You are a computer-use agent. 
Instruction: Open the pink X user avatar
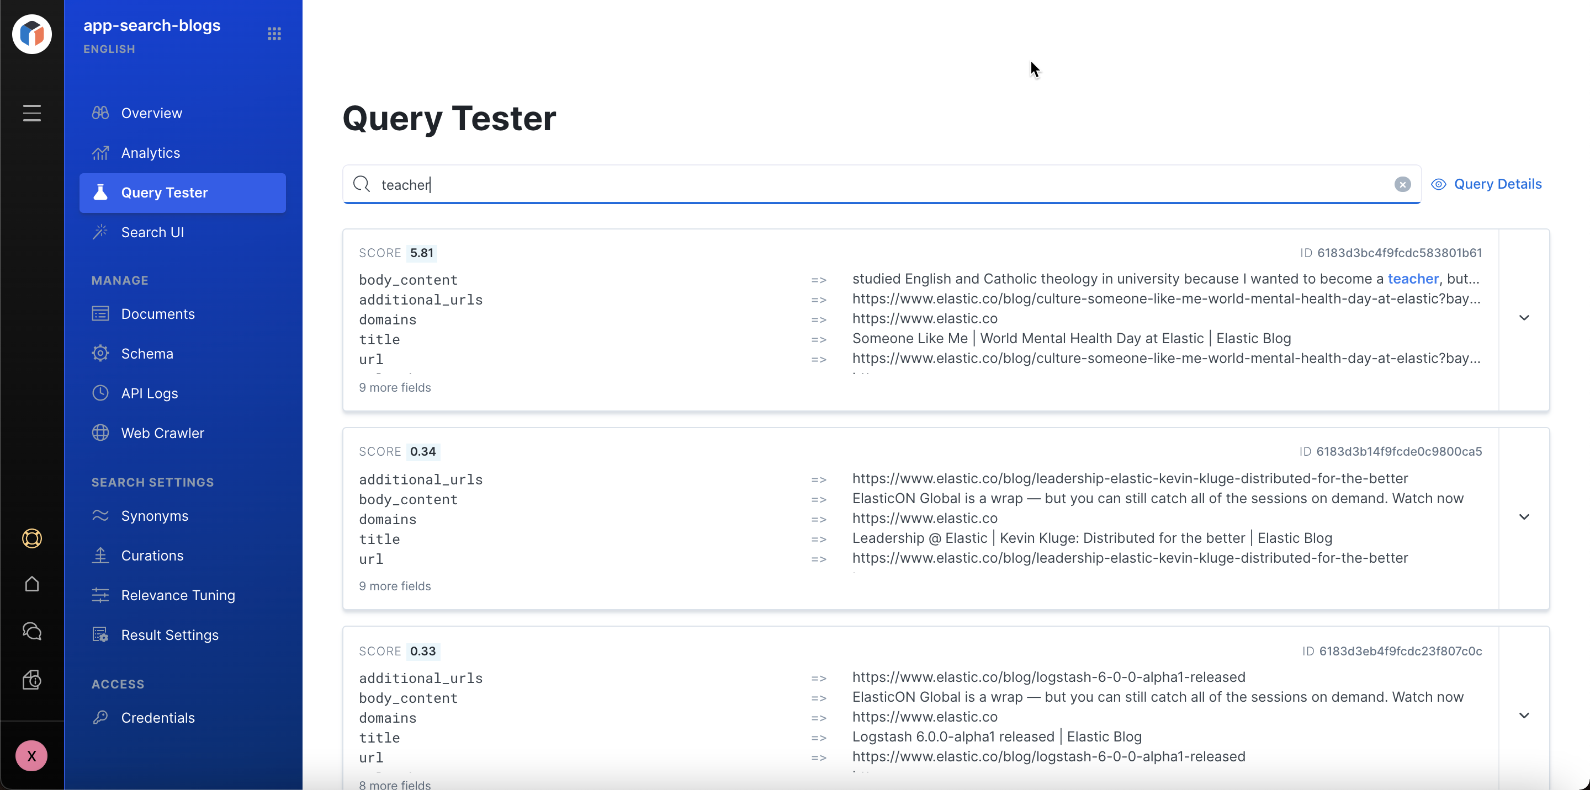click(x=31, y=755)
